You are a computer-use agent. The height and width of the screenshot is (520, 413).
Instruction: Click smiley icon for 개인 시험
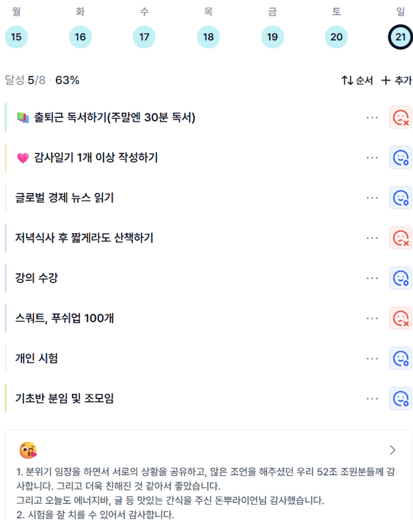point(401,358)
